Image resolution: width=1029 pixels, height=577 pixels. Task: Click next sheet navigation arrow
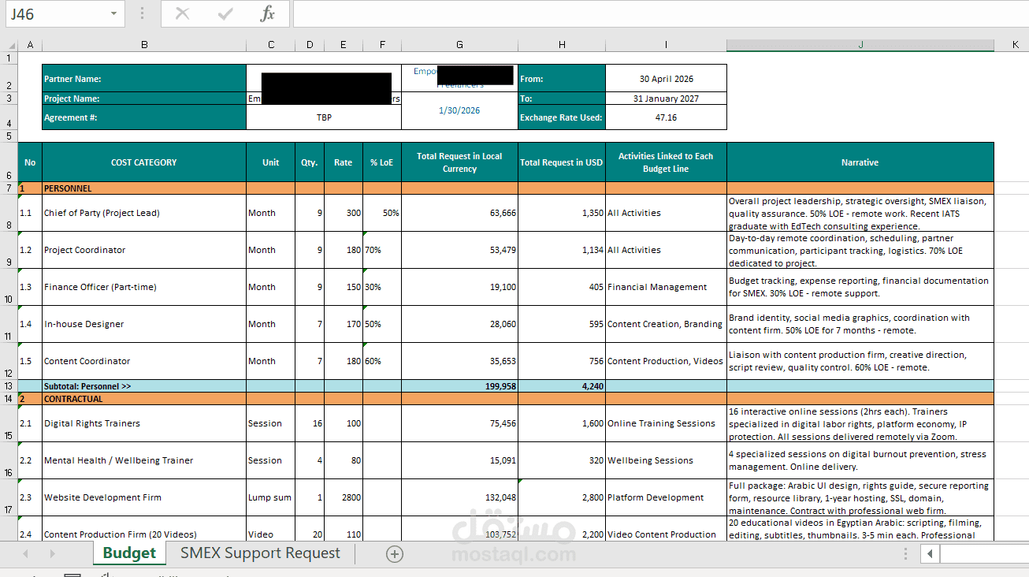(x=52, y=554)
